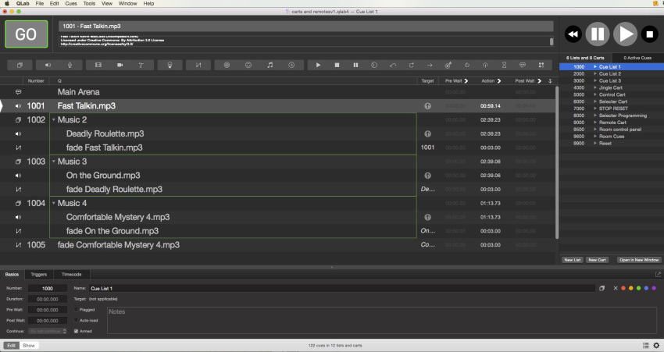The height and width of the screenshot is (352, 664).
Task: Enable the Auto-load checkbox
Action: tap(76, 320)
